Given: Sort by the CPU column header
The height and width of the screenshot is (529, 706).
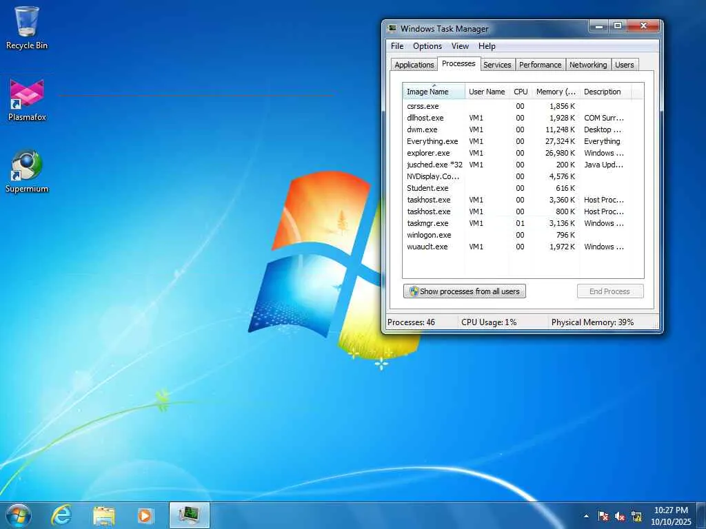Looking at the screenshot, I should click(x=520, y=92).
